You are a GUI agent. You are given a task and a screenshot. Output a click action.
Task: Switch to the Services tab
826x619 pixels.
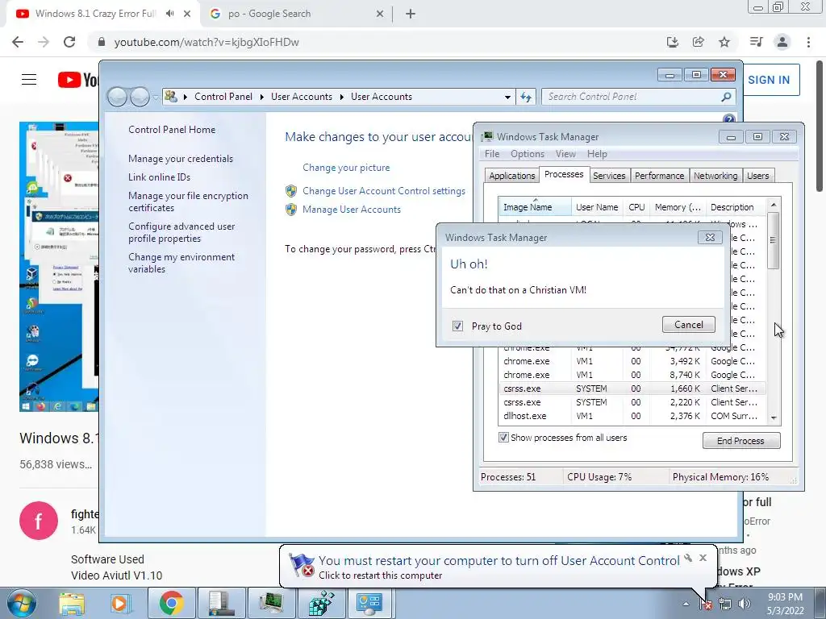click(609, 176)
